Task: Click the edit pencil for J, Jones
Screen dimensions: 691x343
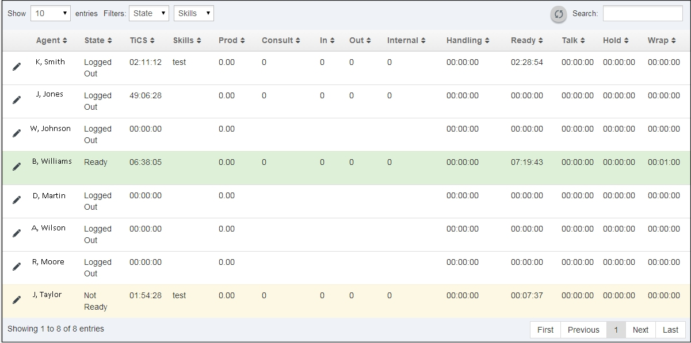Action: [x=17, y=100]
